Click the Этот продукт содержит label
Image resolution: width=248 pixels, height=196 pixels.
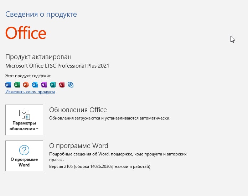click(x=28, y=76)
